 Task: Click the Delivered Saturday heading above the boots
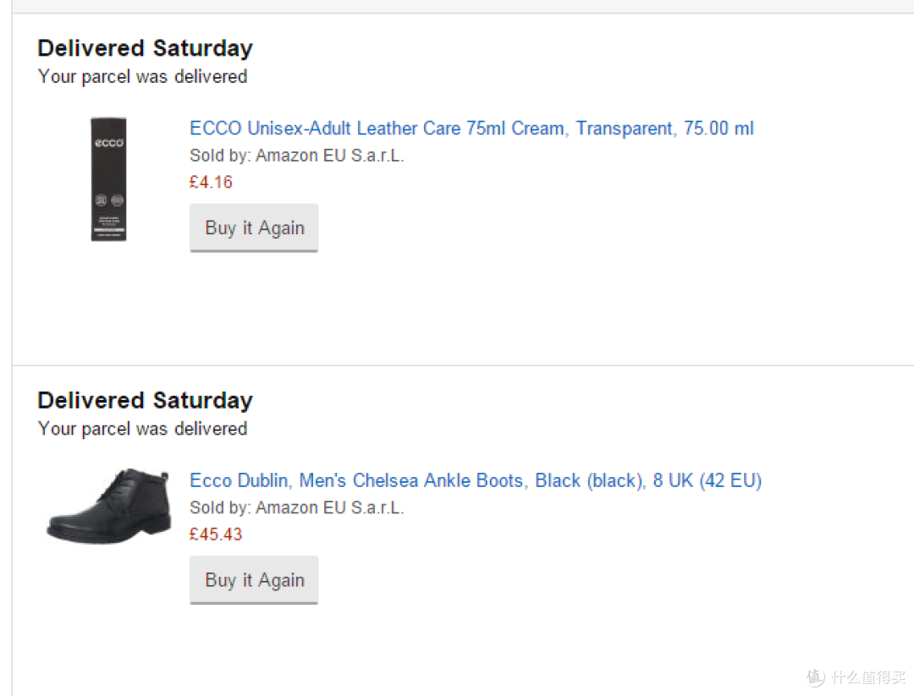(x=146, y=401)
